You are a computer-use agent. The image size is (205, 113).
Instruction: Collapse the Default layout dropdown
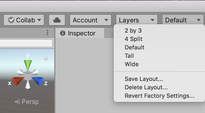coord(183,20)
